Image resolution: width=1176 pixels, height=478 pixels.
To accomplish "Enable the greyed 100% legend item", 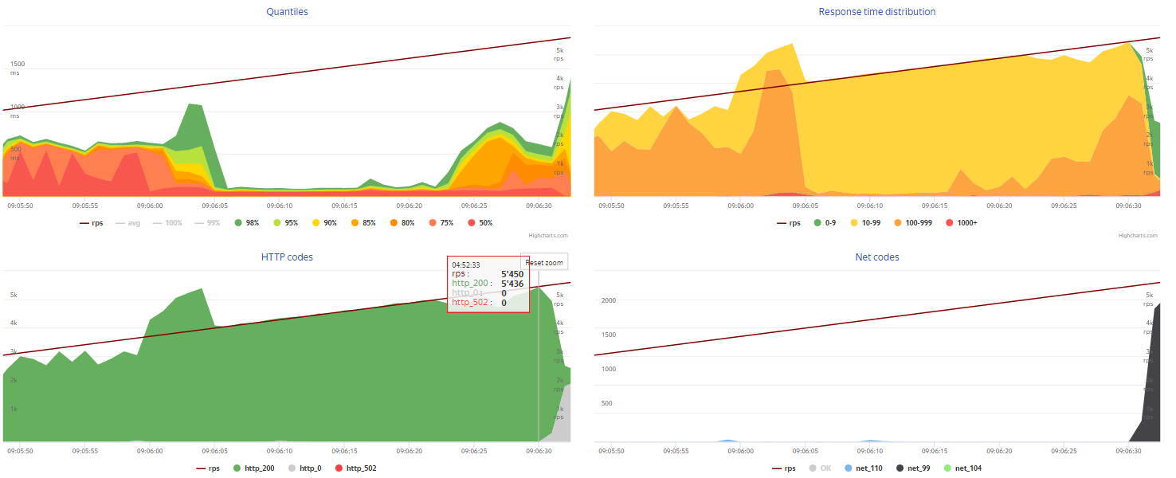I will point(167,223).
